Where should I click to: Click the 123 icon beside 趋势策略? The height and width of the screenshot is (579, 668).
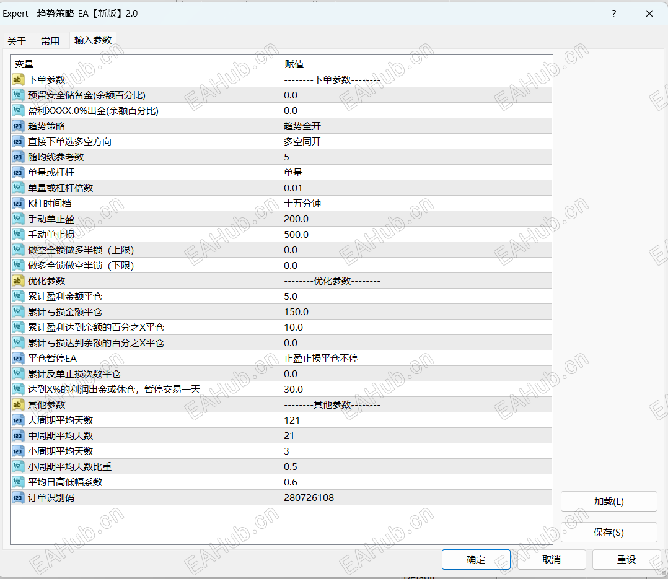[17, 126]
